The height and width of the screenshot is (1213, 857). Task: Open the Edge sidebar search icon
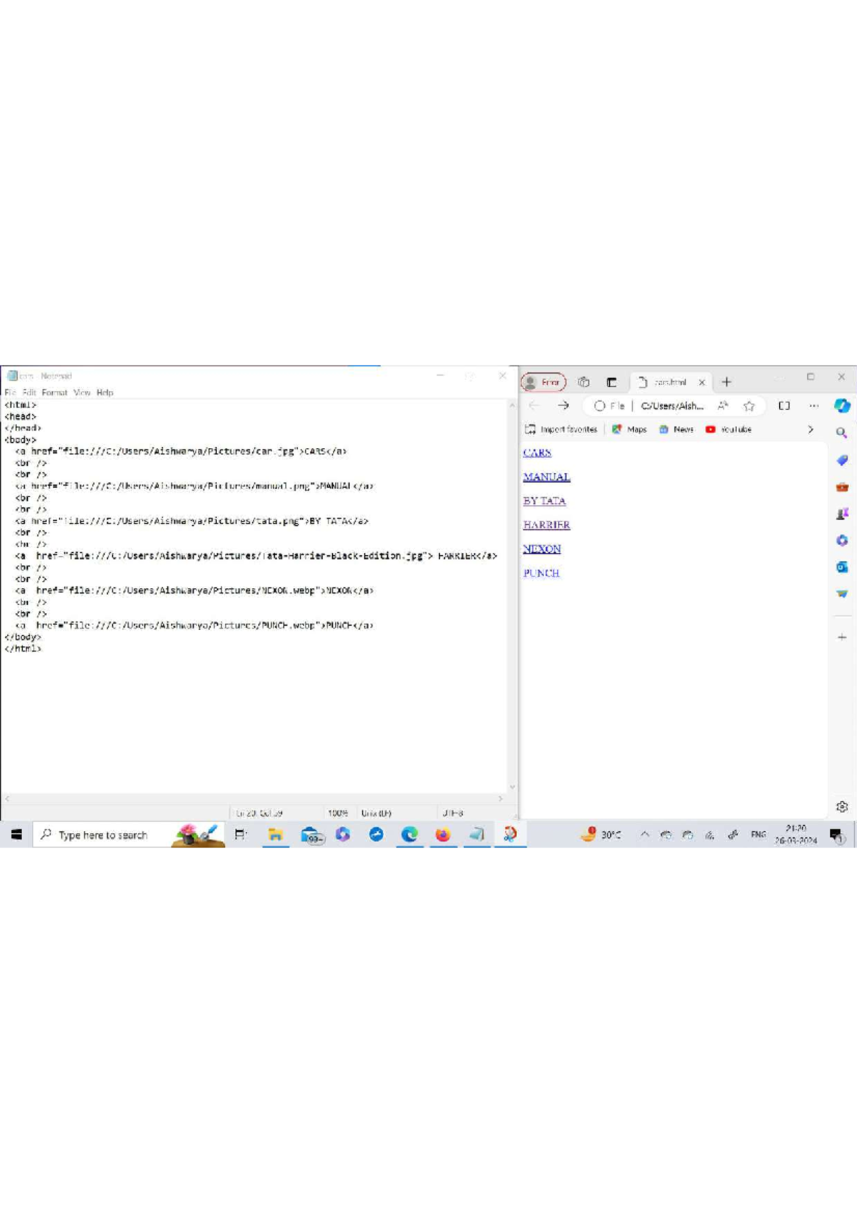(x=842, y=433)
